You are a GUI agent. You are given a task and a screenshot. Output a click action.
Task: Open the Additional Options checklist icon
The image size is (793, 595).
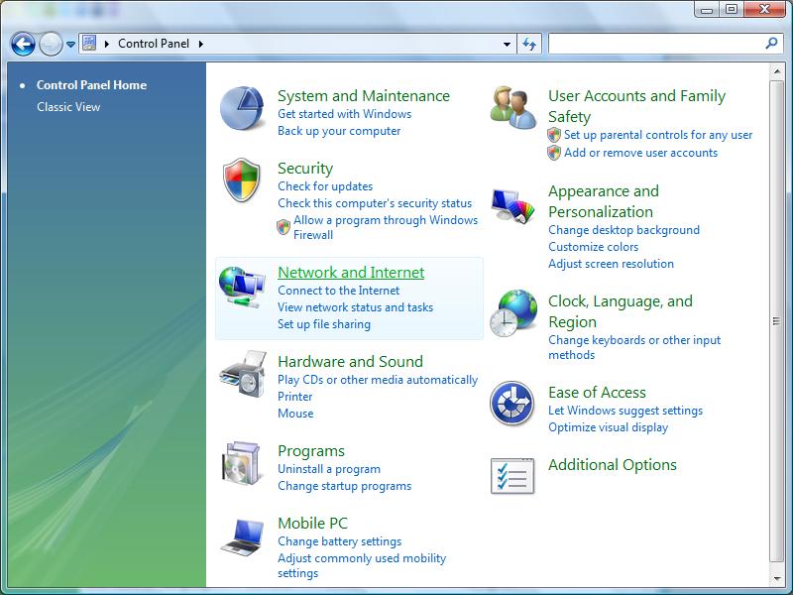[x=512, y=476]
